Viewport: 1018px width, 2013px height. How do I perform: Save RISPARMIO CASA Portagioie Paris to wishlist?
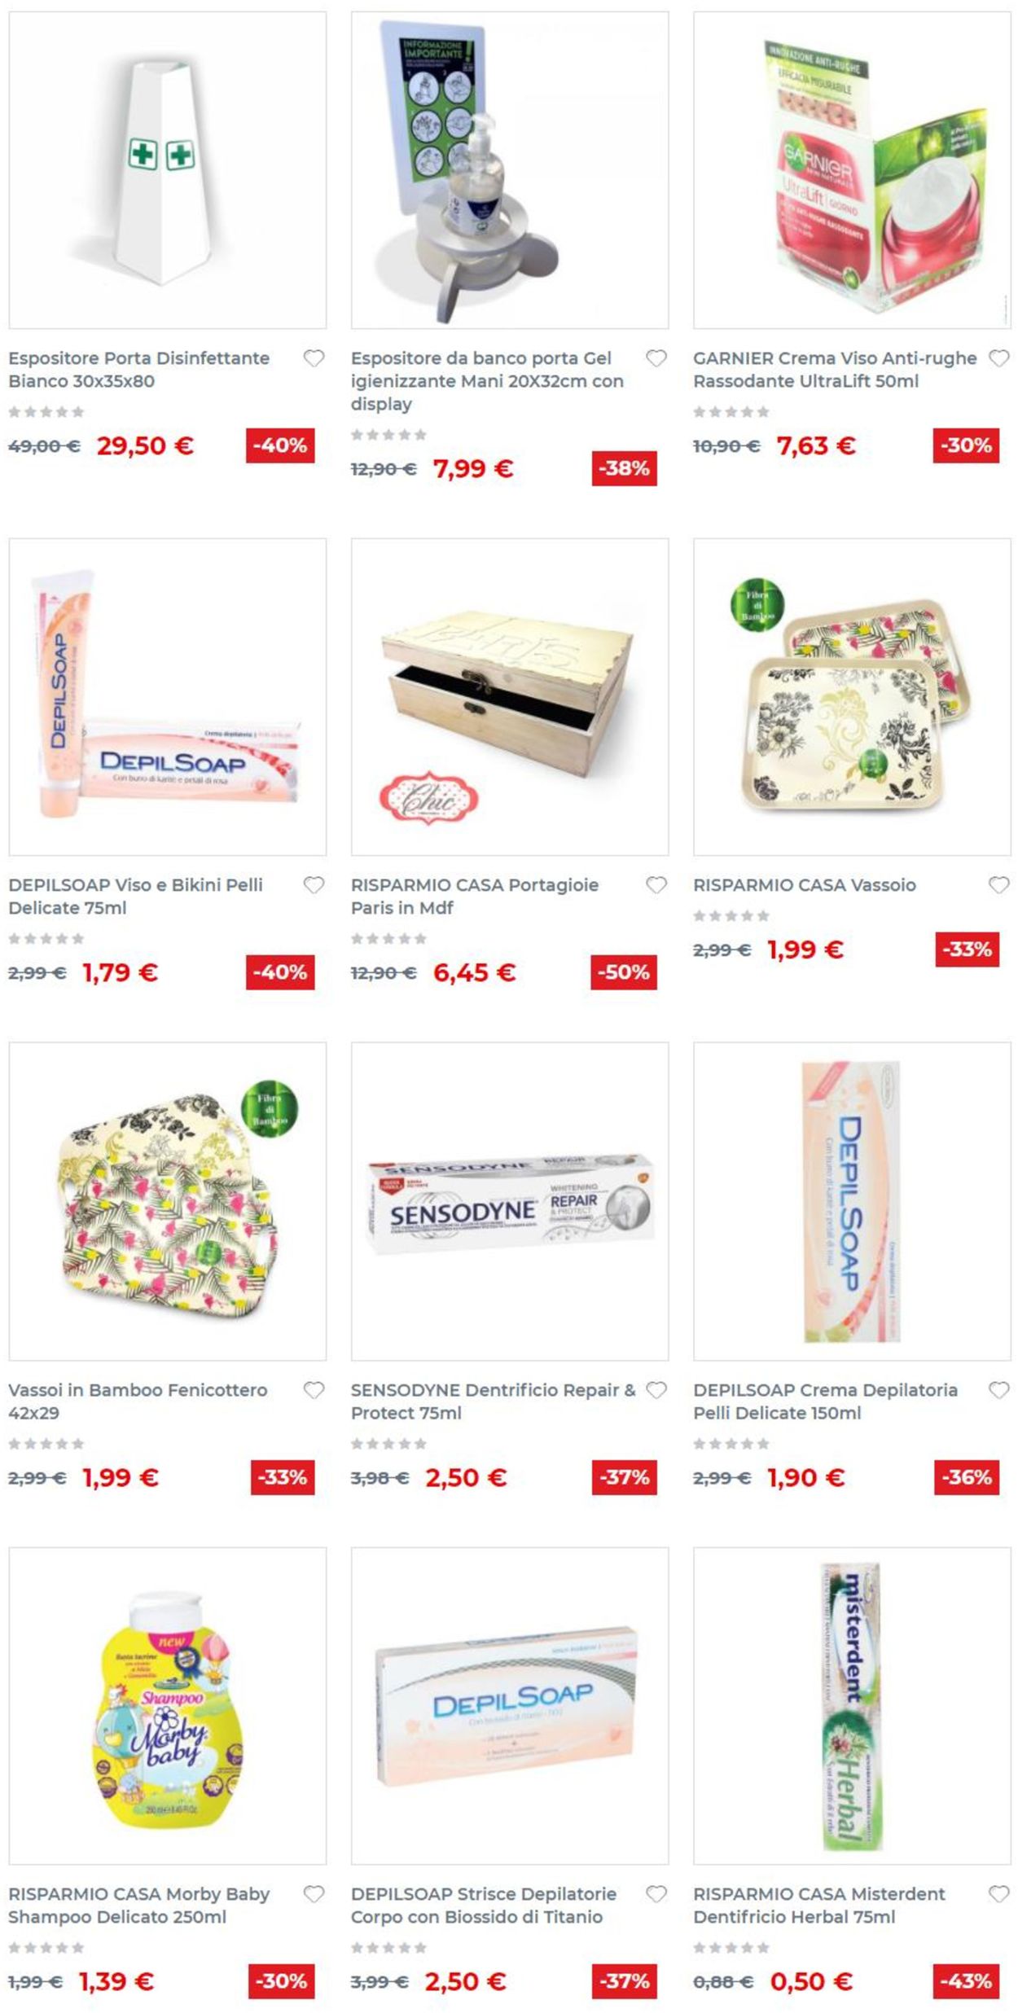(x=656, y=884)
